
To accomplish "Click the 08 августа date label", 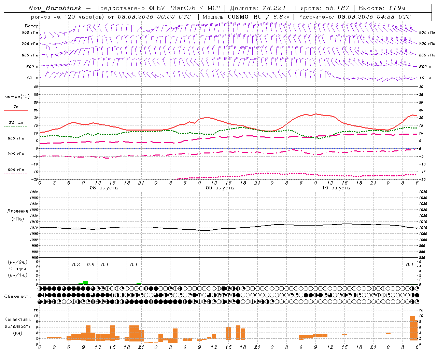I will tap(104, 188).
